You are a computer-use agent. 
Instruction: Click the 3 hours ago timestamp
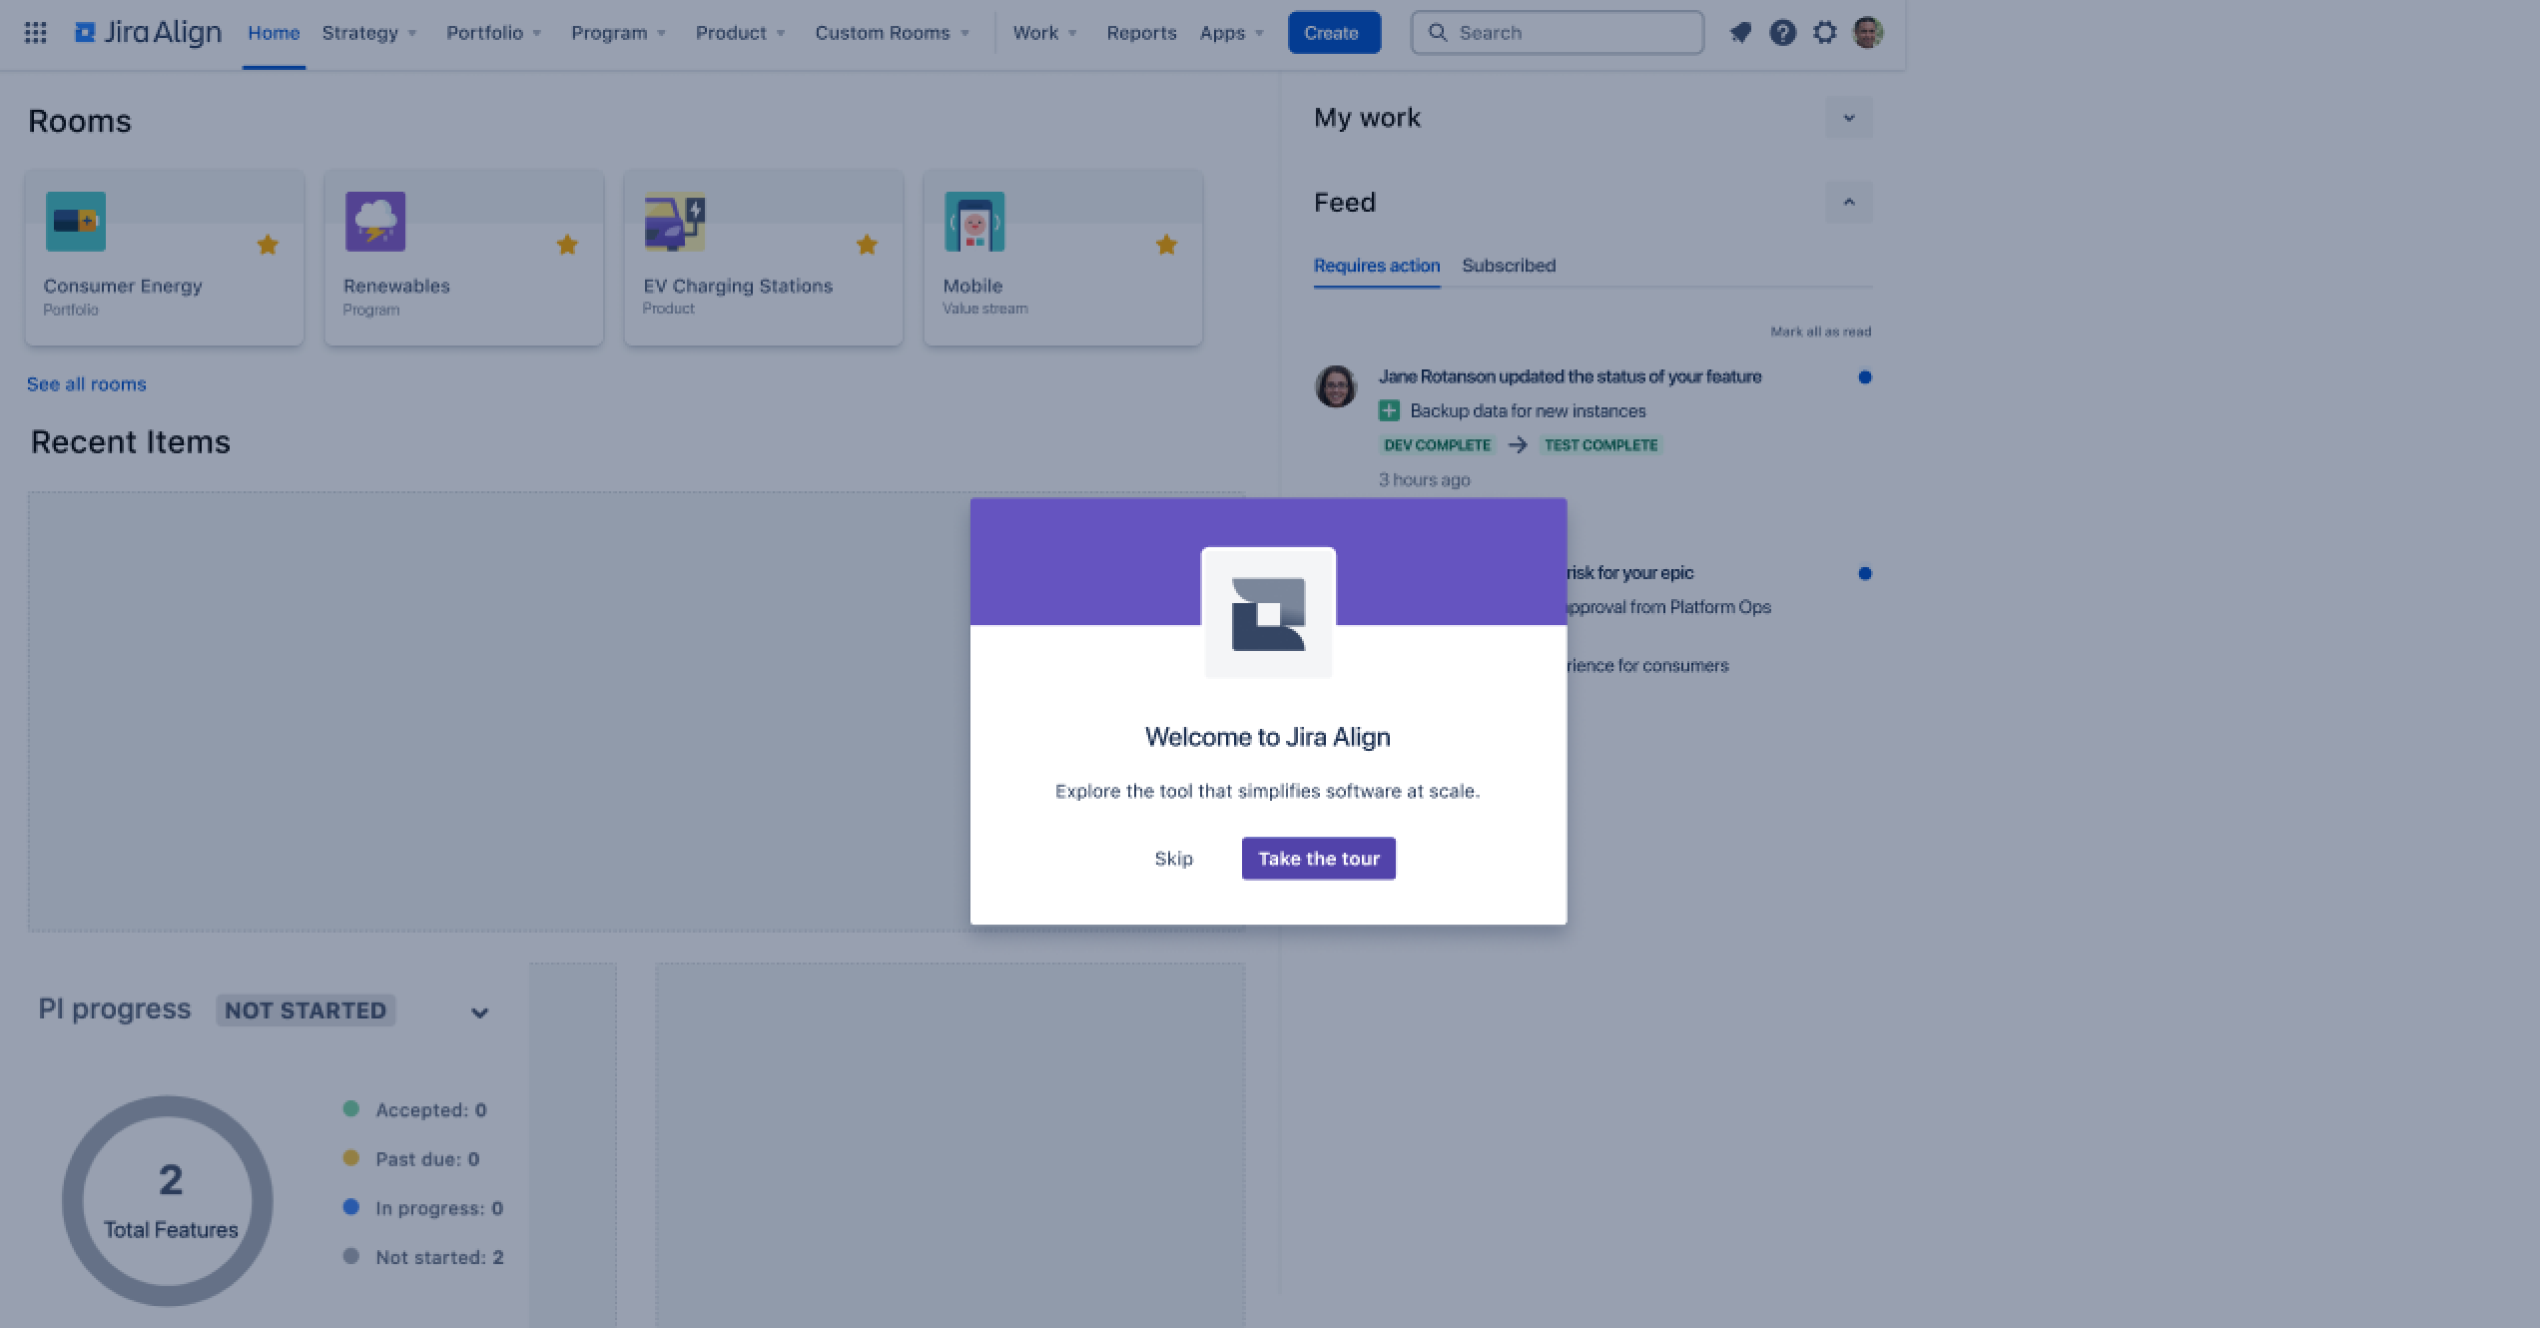coord(1424,480)
